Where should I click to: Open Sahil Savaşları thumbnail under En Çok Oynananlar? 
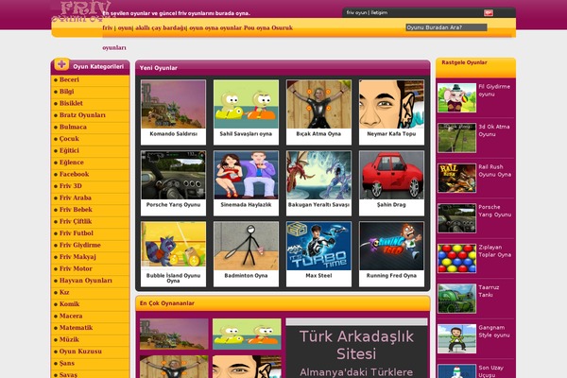click(x=247, y=335)
